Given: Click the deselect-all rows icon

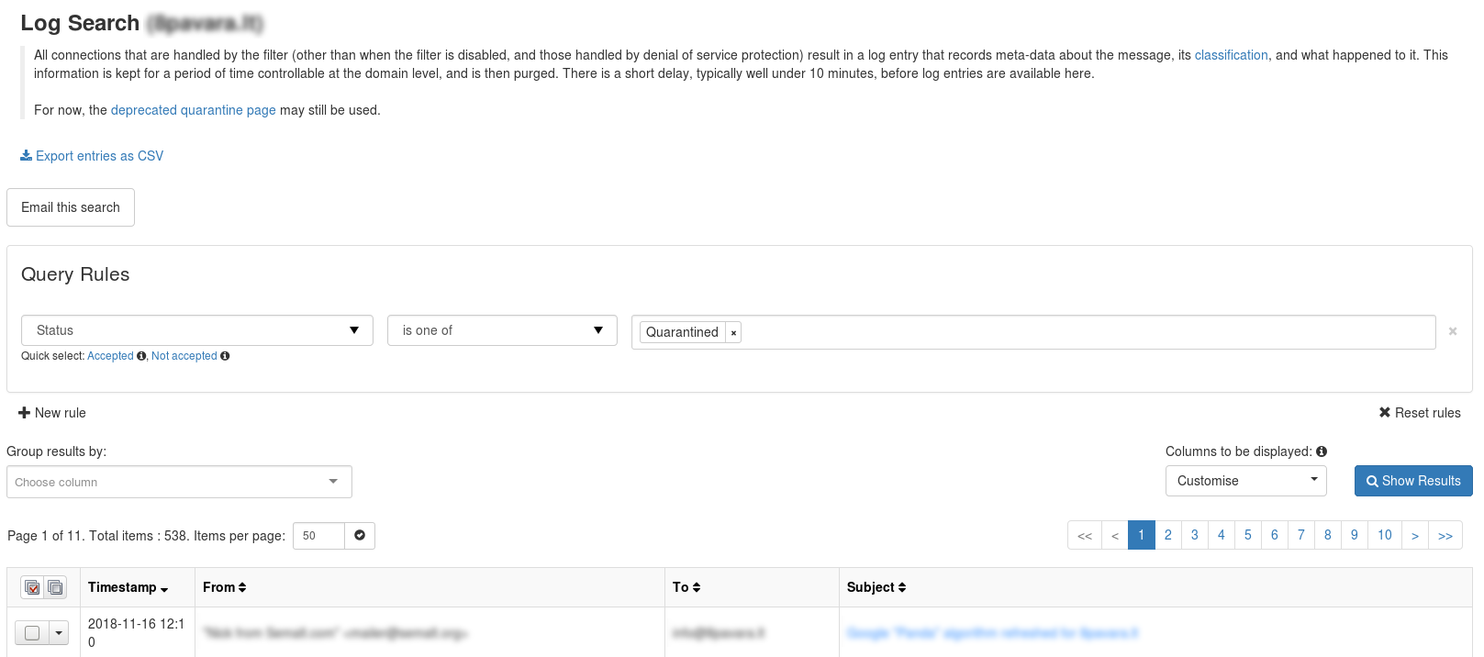Looking at the screenshot, I should tap(55, 587).
